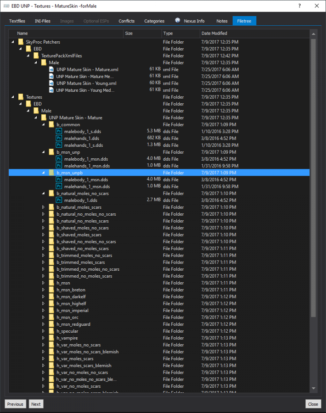Viewport: 326px width, 413px height.
Task: Click the b_common folder icon
Action: click(x=51, y=124)
